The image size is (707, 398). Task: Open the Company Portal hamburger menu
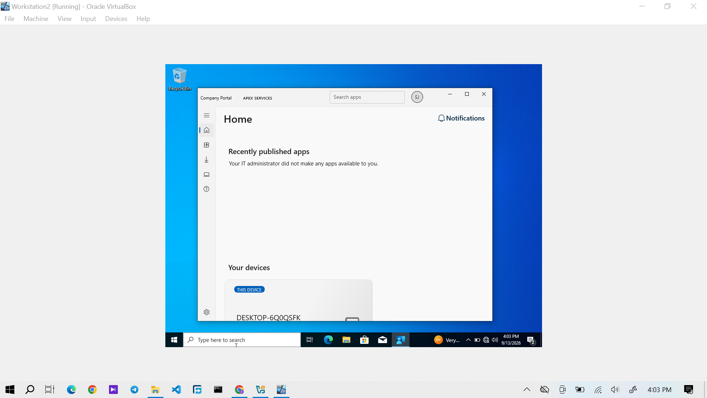coord(207,115)
